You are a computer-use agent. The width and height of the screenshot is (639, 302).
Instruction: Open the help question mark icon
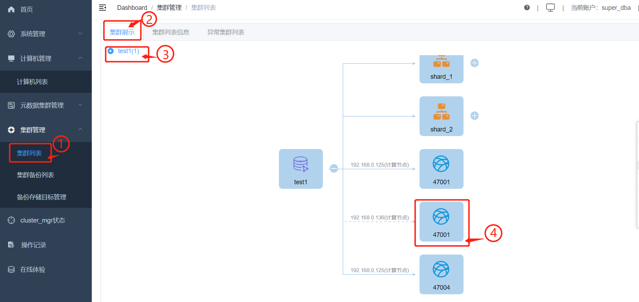point(526,8)
